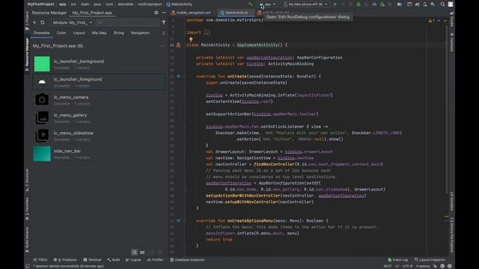Click the Profile app icon in toolbar
The height and width of the screenshot is (269, 479).
(x=374, y=4)
